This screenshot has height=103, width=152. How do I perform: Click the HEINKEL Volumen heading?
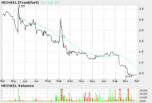point(18,86)
